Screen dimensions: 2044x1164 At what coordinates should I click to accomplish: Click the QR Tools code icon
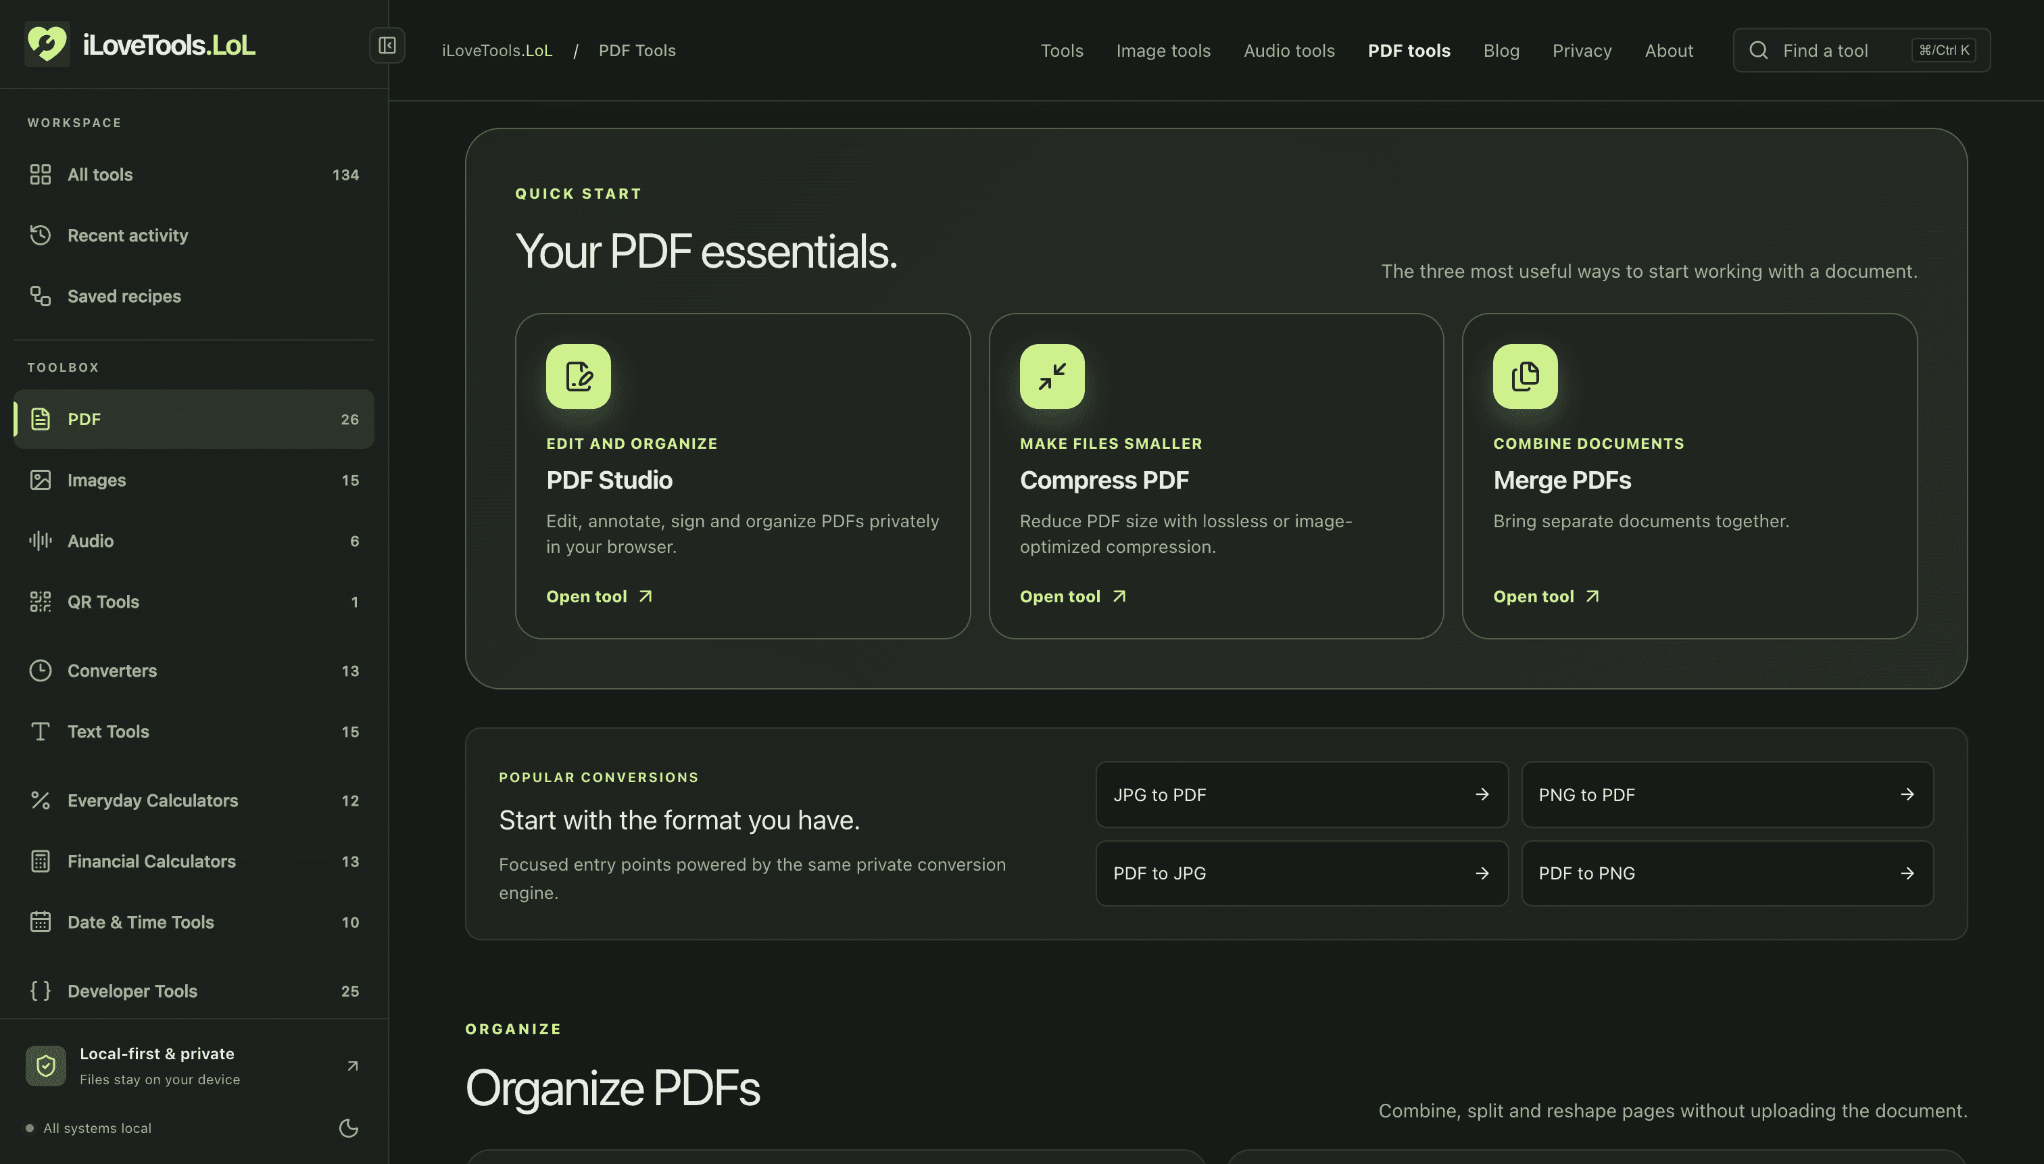(40, 601)
